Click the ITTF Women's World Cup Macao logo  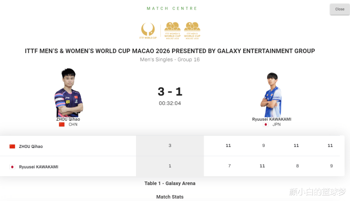pyautogui.click(x=172, y=30)
